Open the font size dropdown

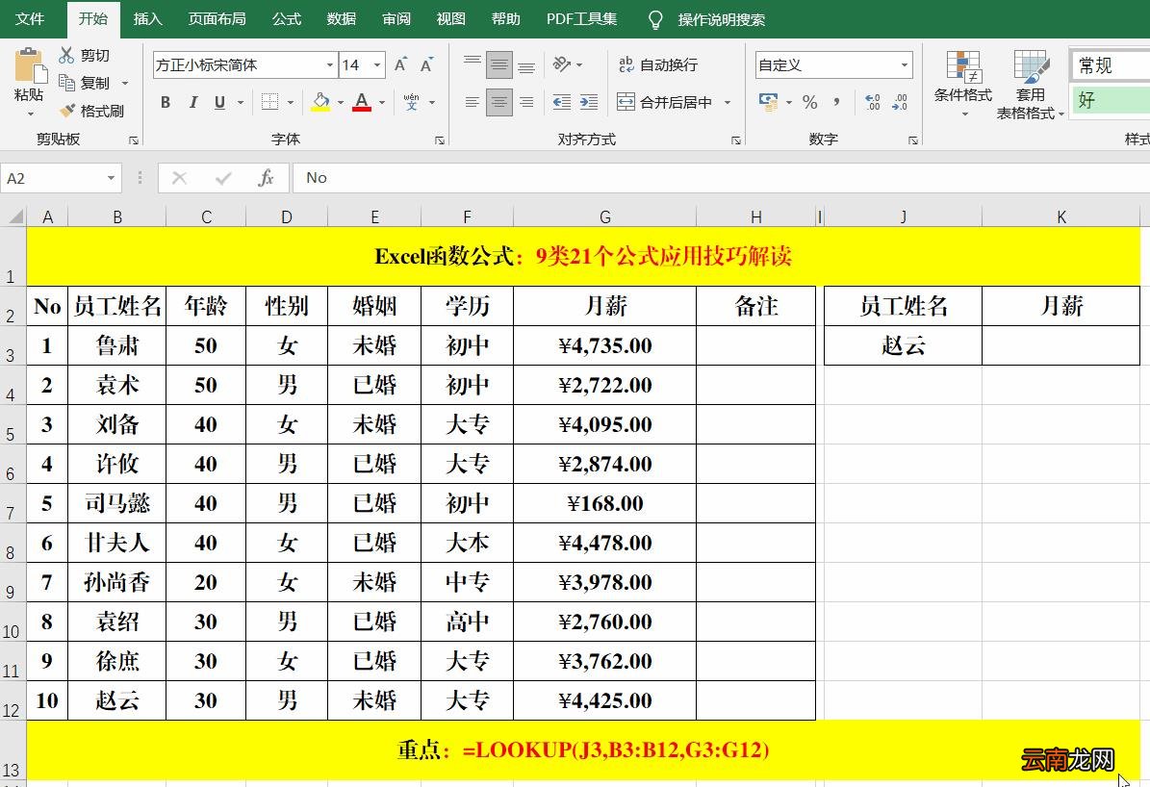click(x=377, y=65)
